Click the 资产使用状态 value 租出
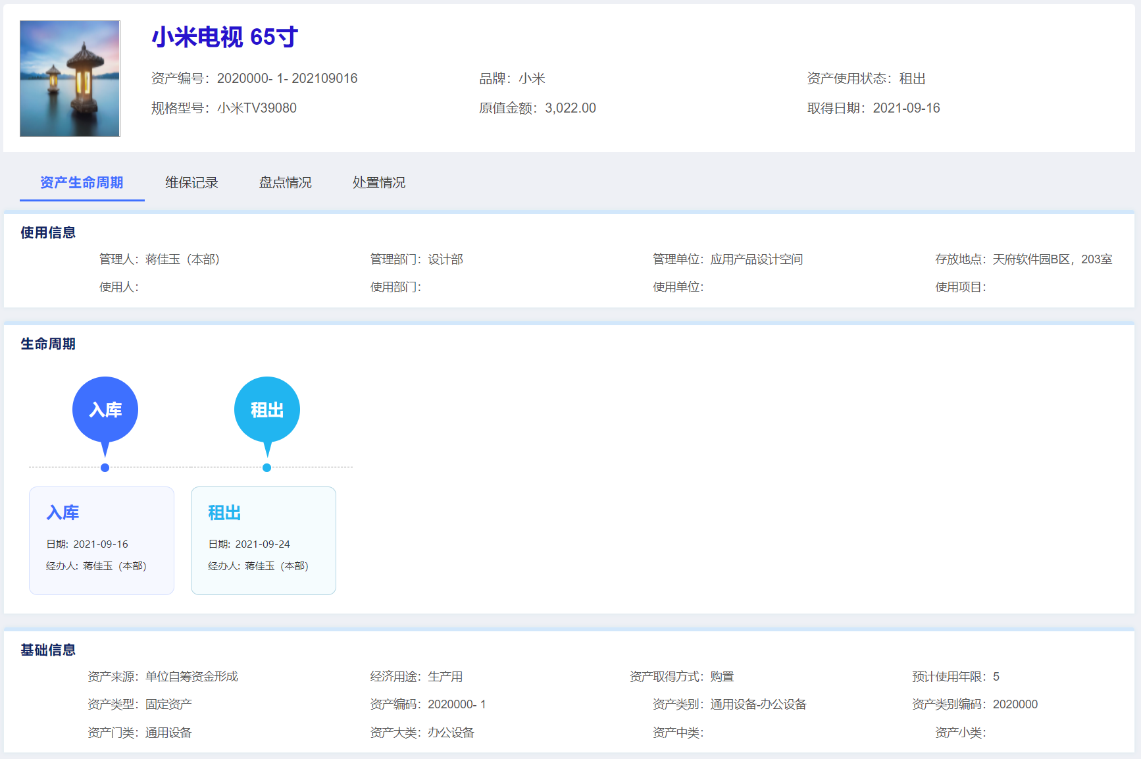The width and height of the screenshot is (1141, 759). tap(912, 78)
